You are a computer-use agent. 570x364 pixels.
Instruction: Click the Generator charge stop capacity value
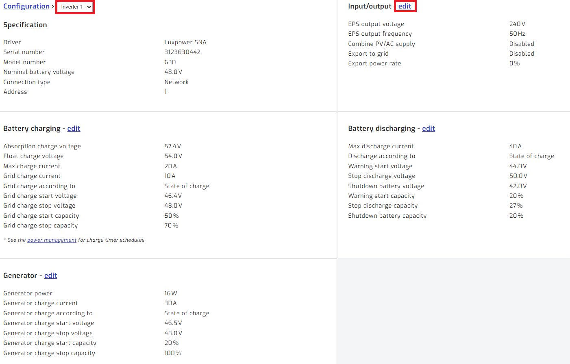click(x=172, y=353)
